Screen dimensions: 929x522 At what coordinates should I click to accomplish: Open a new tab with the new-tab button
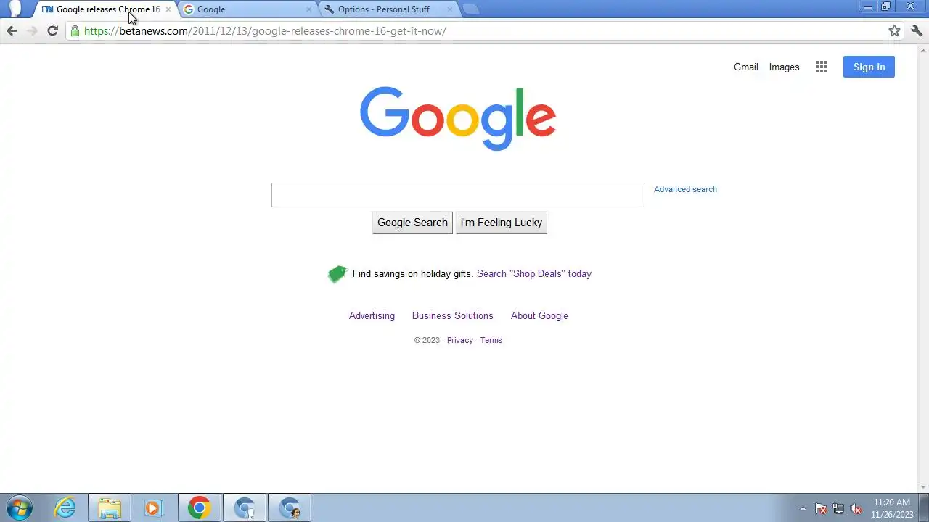(x=470, y=9)
